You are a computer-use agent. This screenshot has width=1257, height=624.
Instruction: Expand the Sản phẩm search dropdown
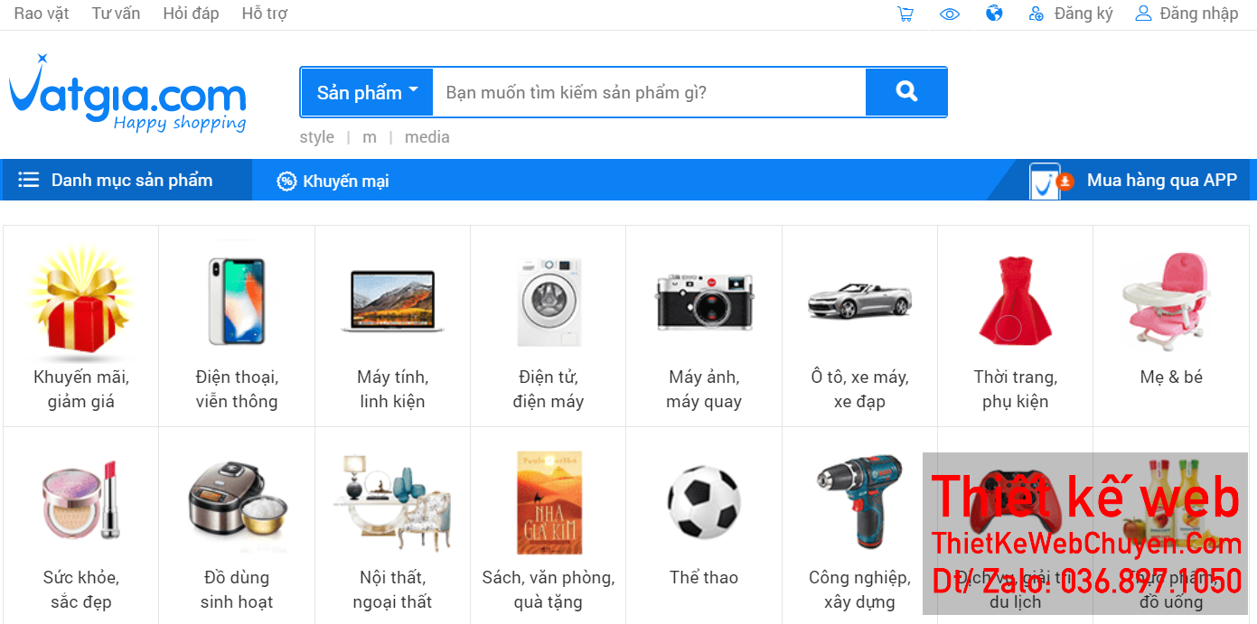(x=366, y=91)
